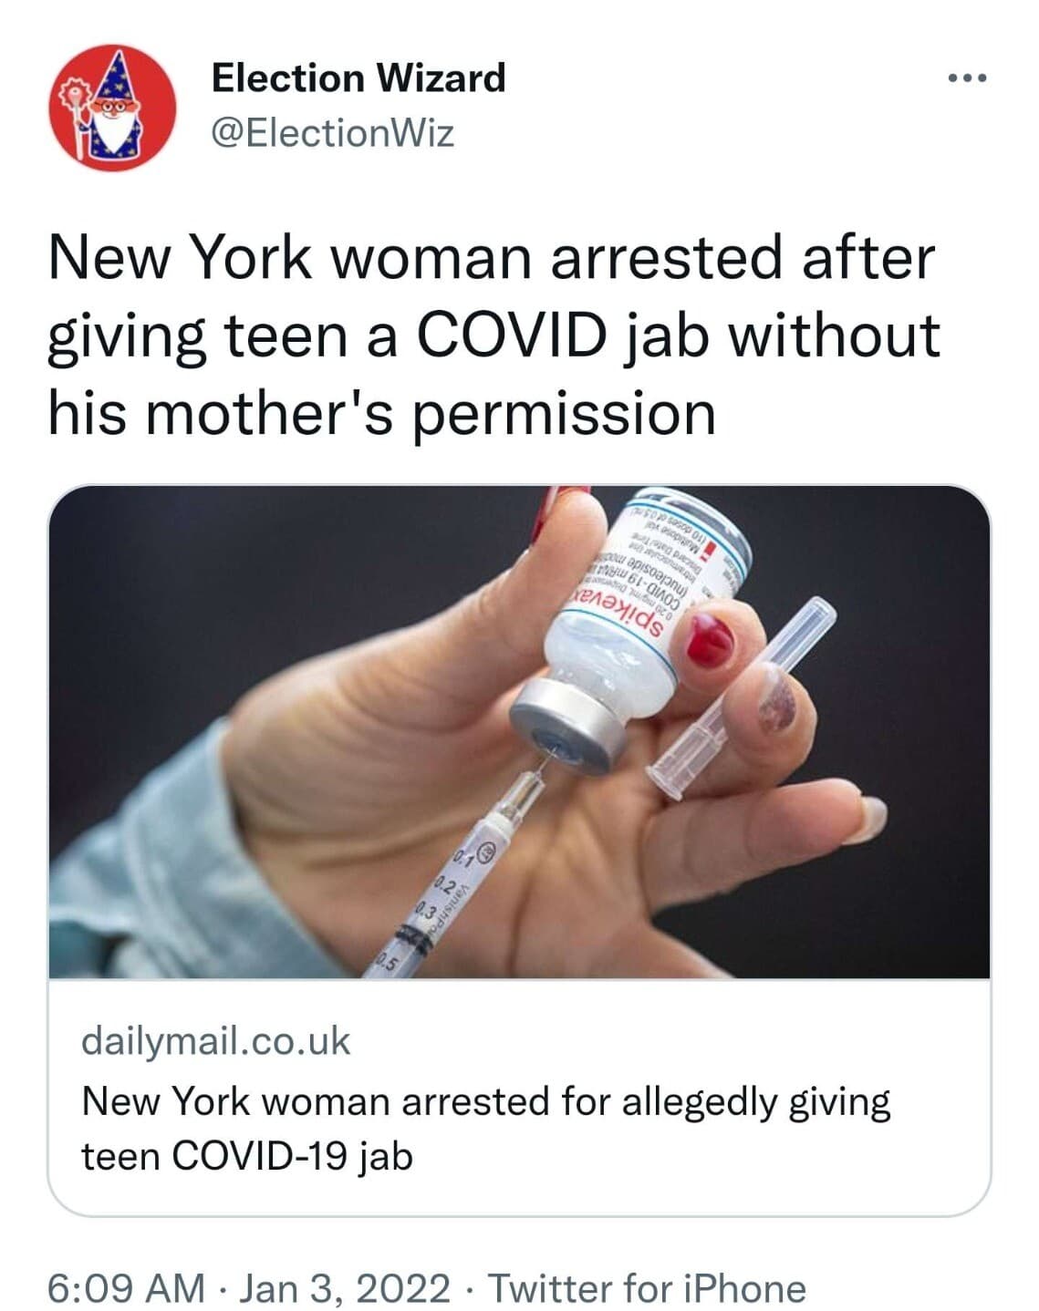This screenshot has width=1039, height=1311.
Task: Click the blue sleeve in the photo
Action: 137,866
